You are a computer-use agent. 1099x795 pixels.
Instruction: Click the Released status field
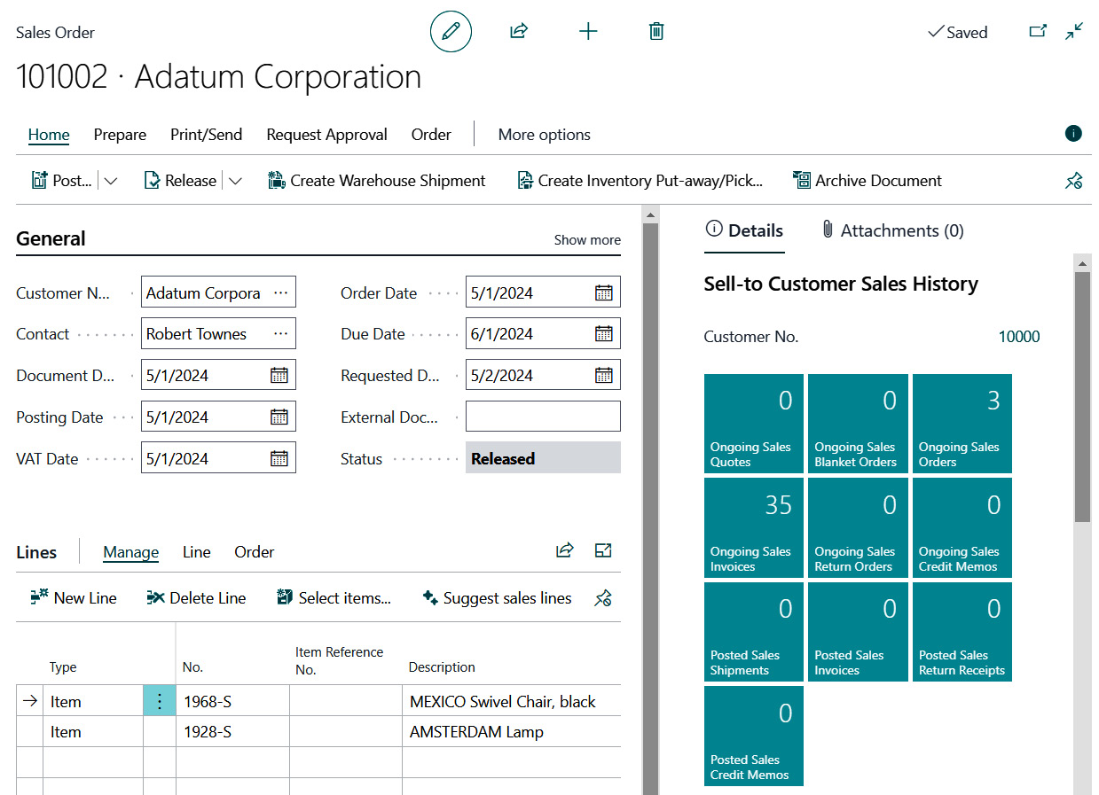coord(543,458)
